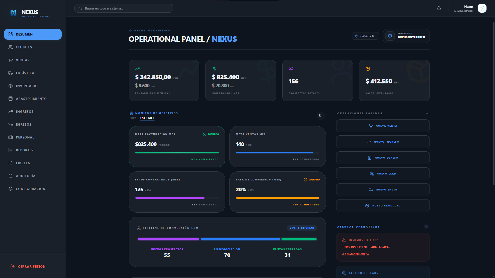Click the Gestión de Leads icon

click(x=344, y=273)
